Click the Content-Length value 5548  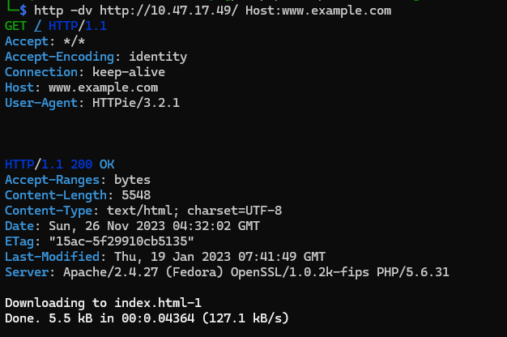tap(134, 195)
